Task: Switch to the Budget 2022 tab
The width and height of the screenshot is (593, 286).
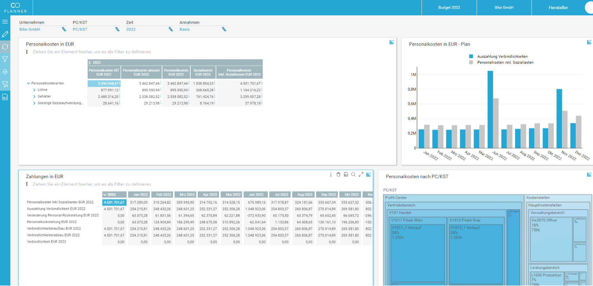Action: pyautogui.click(x=449, y=7)
